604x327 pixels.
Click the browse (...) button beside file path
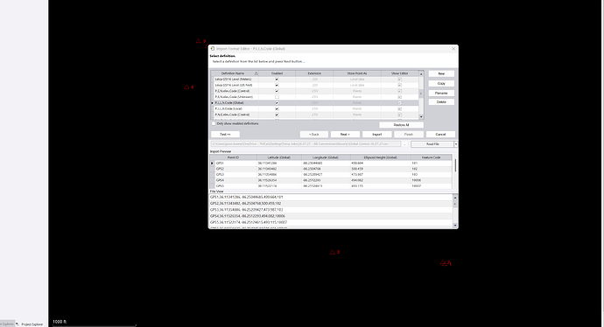[404, 144]
